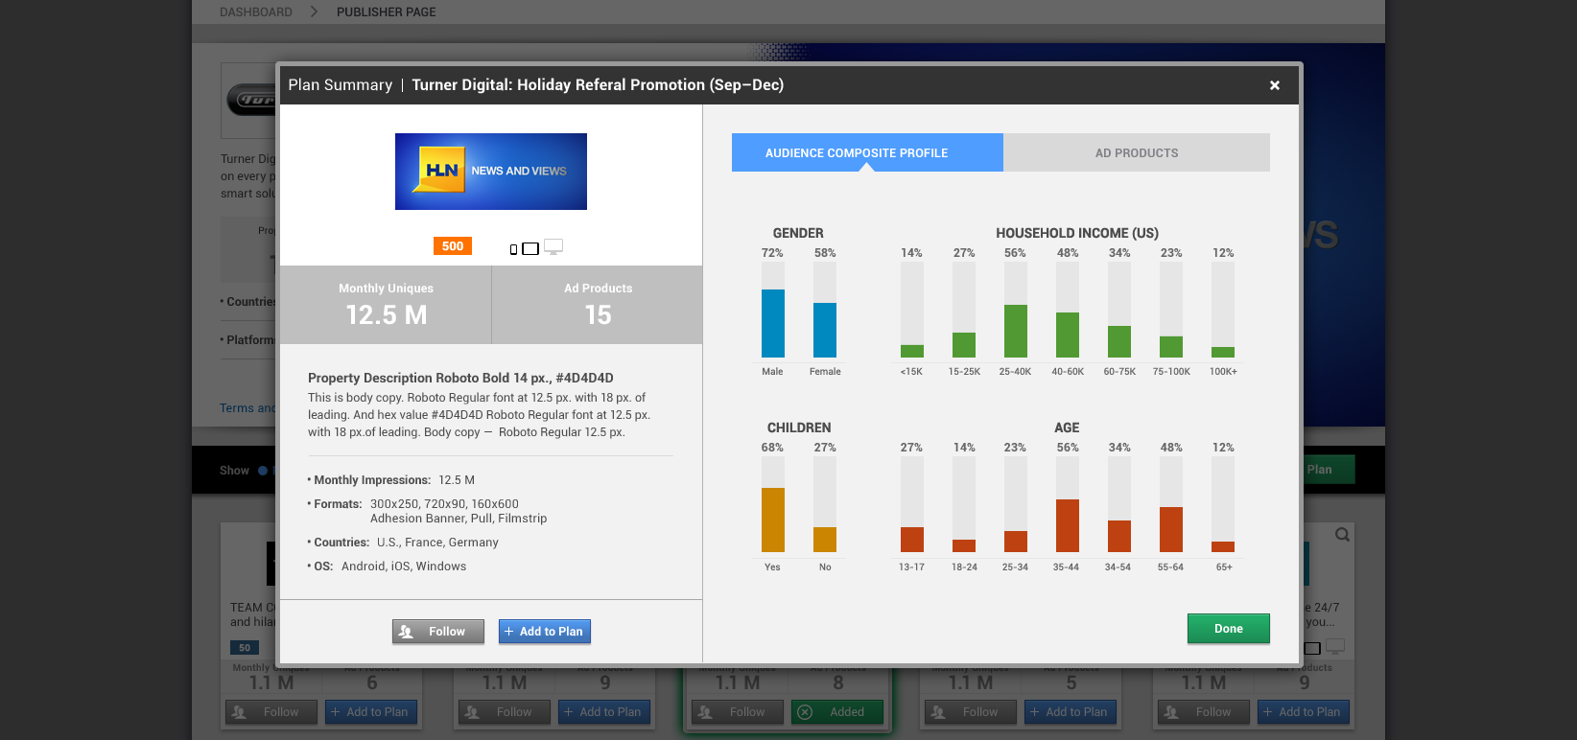Click the Children Yes bar
This screenshot has width=1577, height=740.
[773, 520]
